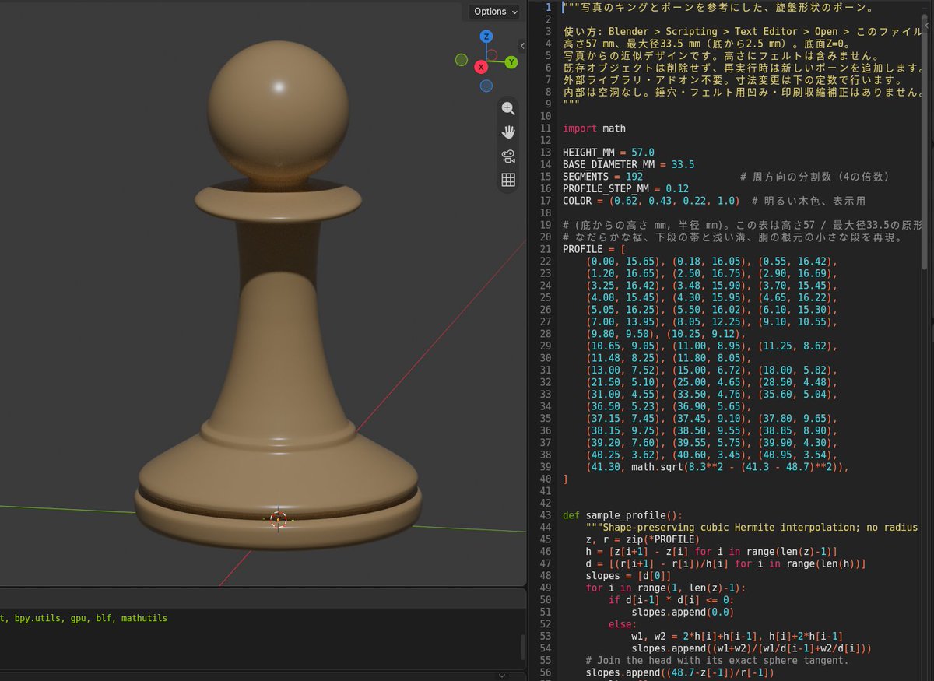934x681 pixels.
Task: Click the green Y axis gizmo handle
Action: tap(511, 62)
